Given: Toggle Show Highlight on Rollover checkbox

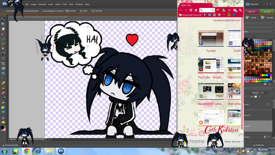Looking at the screenshot, I should click(41, 11).
